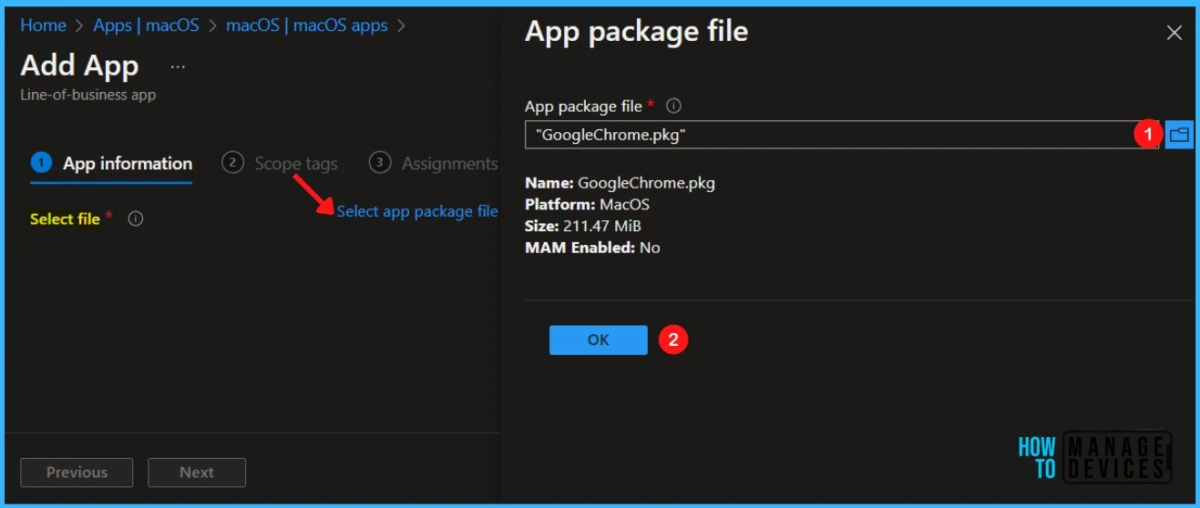Click the Previous button
This screenshot has height=508, width=1200.
pyautogui.click(x=77, y=472)
